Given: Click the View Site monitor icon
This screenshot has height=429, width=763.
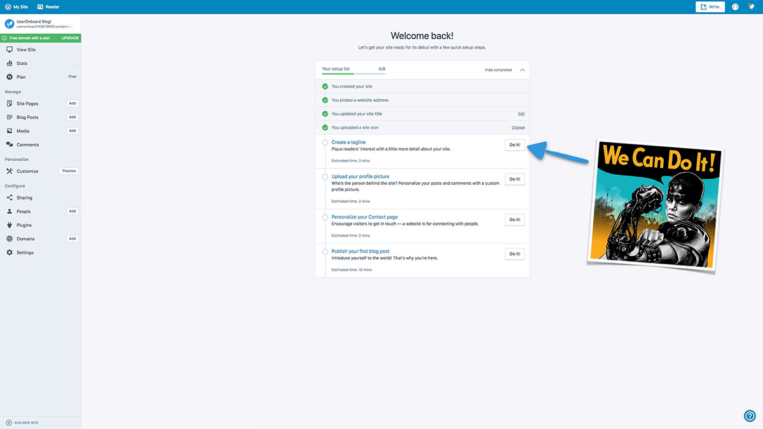Looking at the screenshot, I should coord(10,50).
